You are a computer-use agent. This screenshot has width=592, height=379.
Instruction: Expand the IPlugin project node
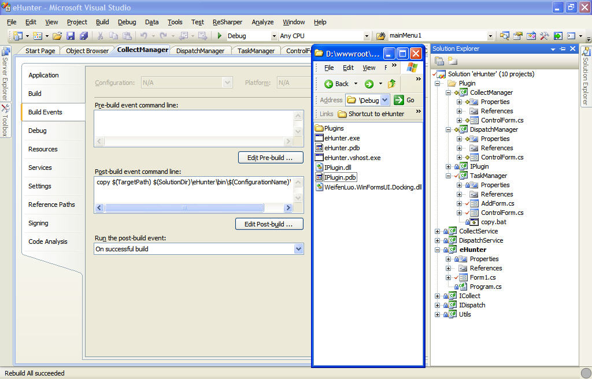[448, 166]
